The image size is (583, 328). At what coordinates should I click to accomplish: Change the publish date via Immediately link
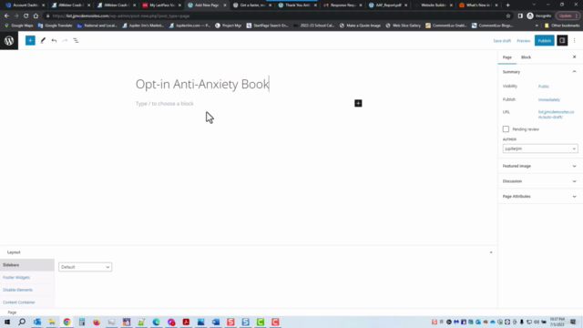[x=549, y=99]
